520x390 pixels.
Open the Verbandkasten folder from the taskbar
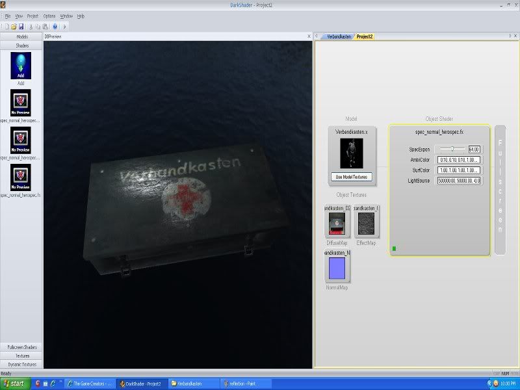click(x=194, y=383)
